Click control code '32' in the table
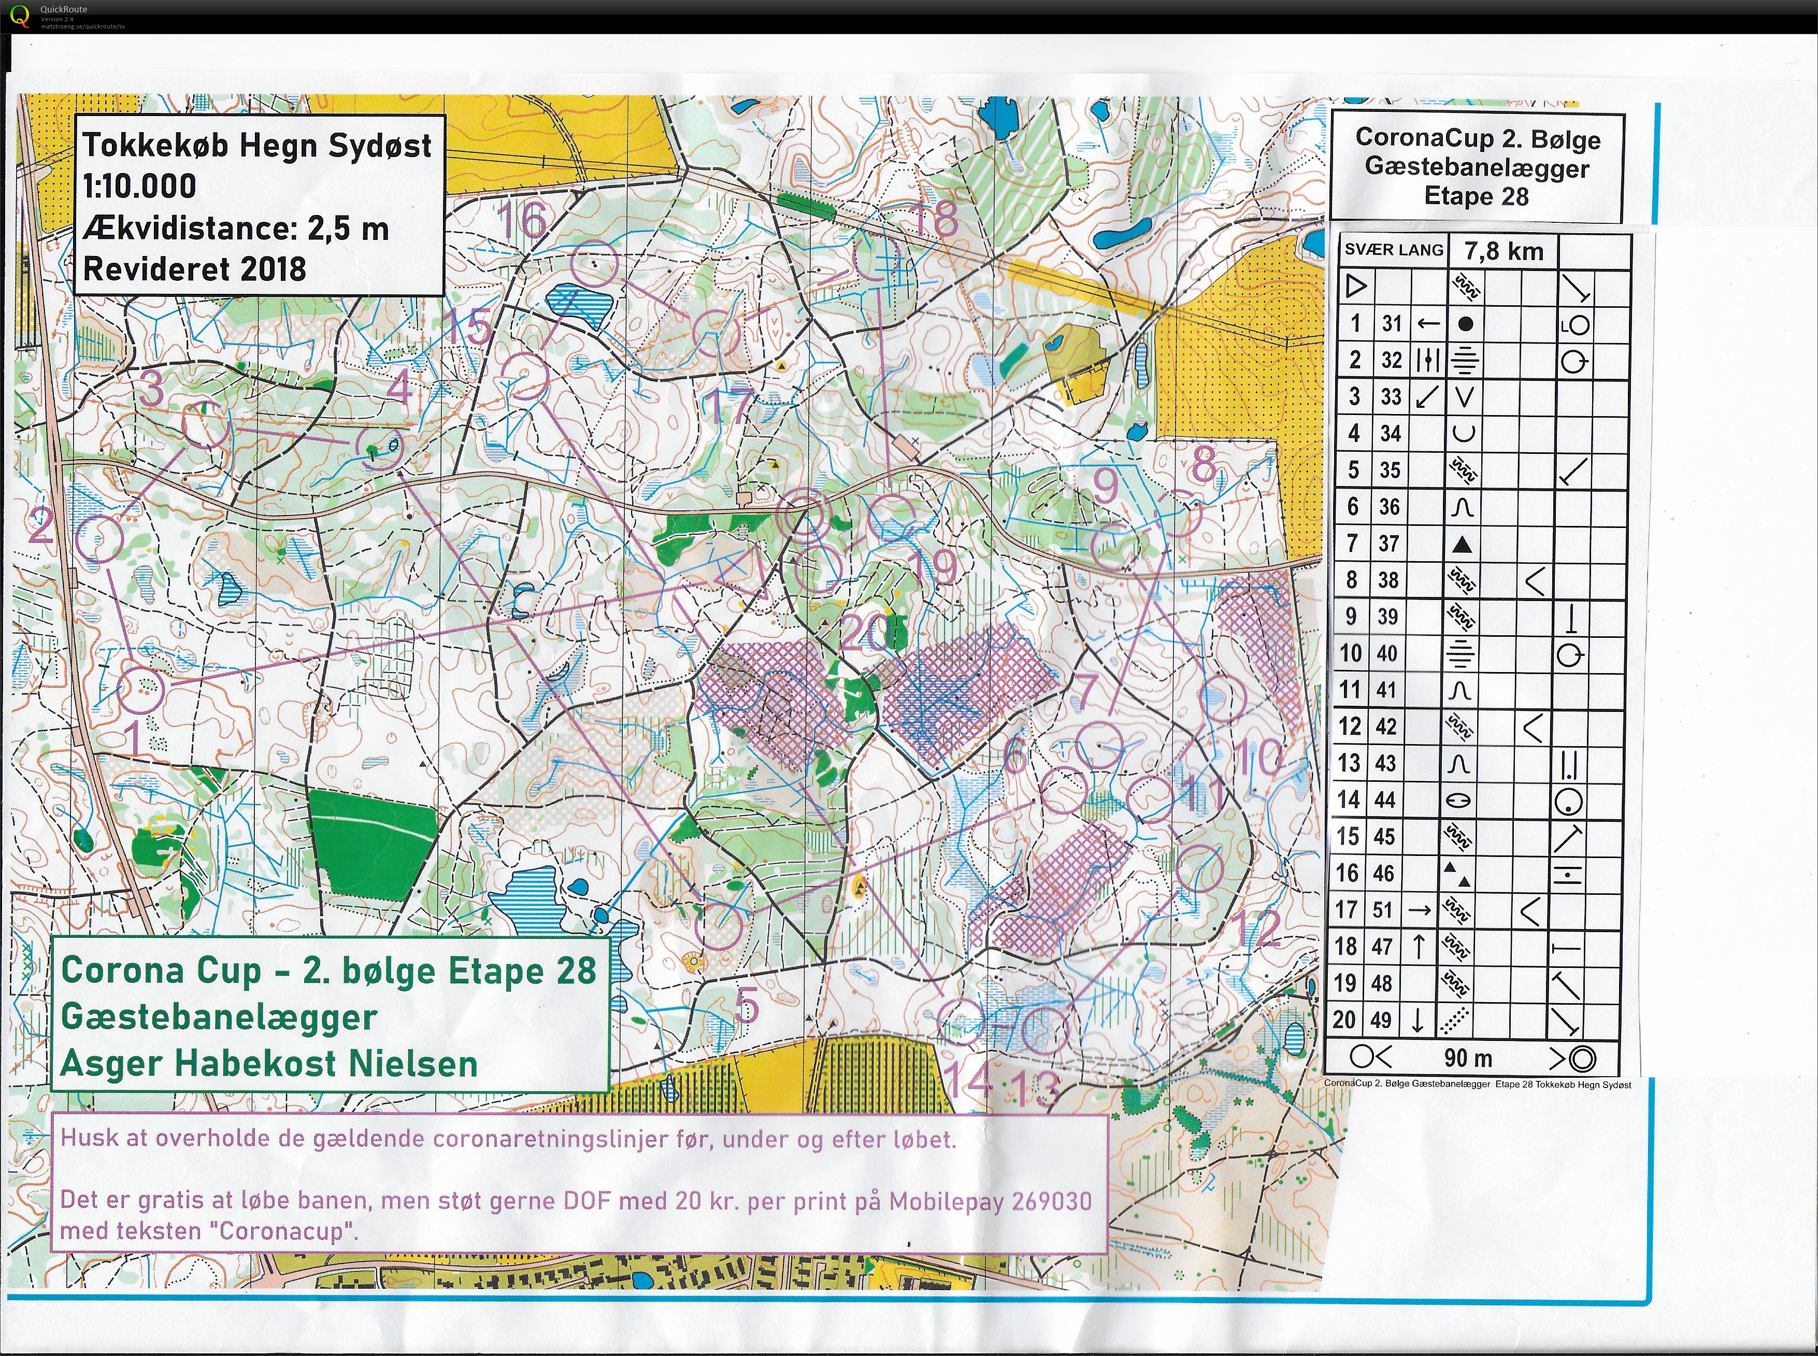The width and height of the screenshot is (1818, 1356). point(1391,360)
